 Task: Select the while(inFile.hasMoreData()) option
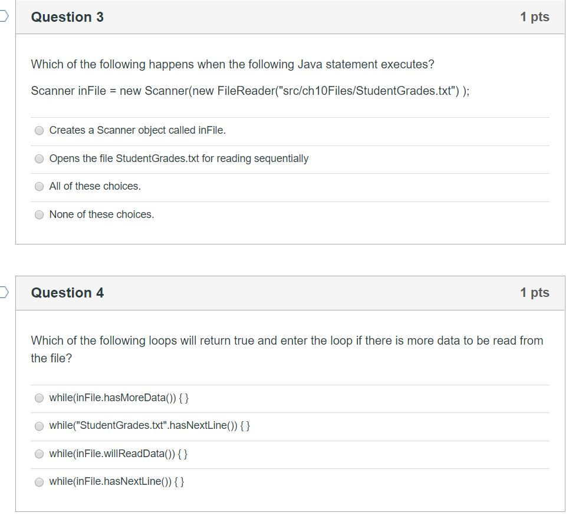click(x=39, y=398)
